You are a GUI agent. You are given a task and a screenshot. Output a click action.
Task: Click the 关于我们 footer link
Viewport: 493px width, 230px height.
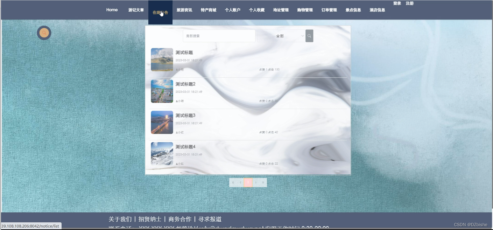pos(120,219)
